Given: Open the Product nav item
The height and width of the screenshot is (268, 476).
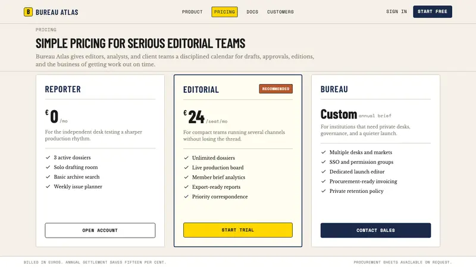Looking at the screenshot, I should [192, 12].
